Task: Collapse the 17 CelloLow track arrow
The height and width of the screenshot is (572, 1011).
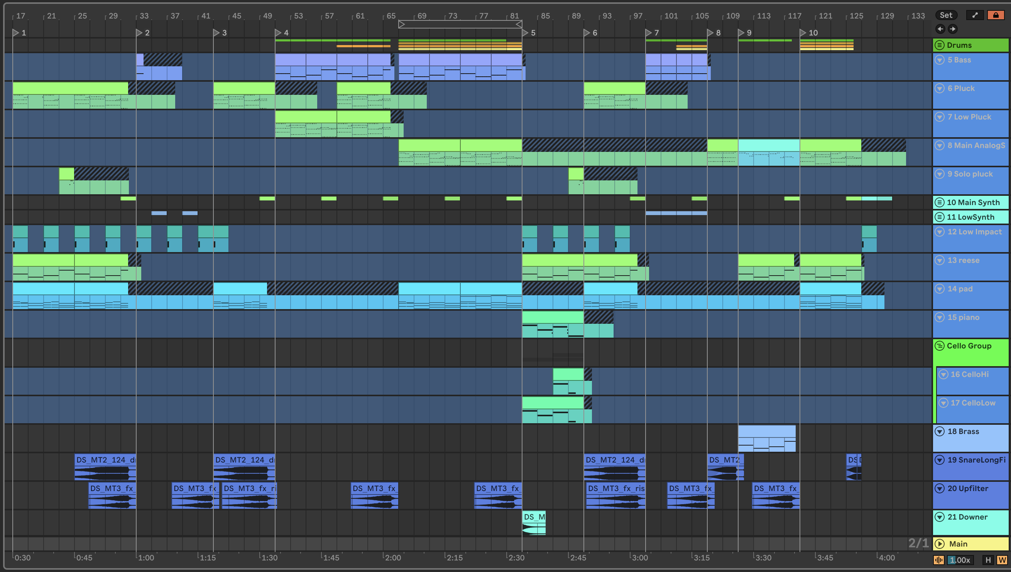Action: click(943, 403)
